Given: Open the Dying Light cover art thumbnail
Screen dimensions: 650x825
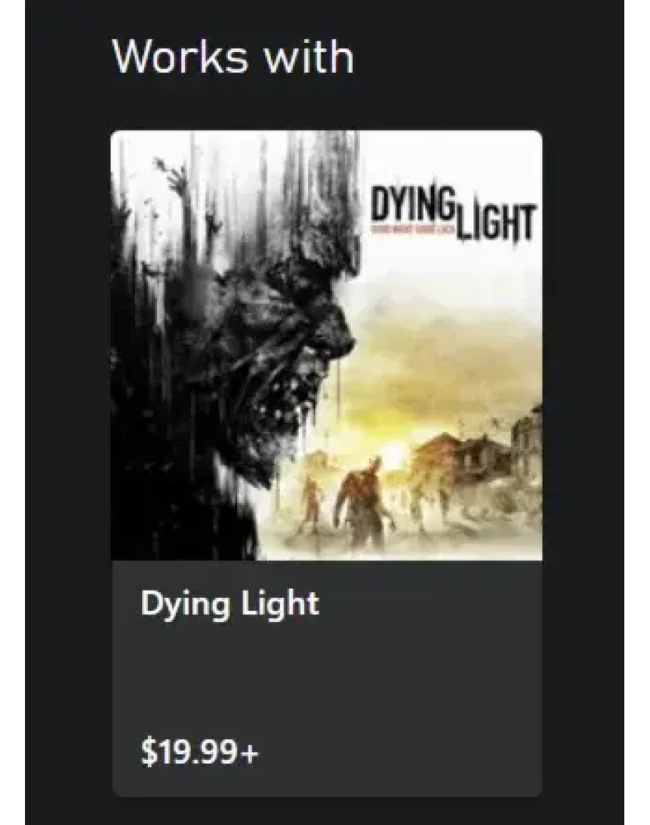Looking at the screenshot, I should point(326,345).
